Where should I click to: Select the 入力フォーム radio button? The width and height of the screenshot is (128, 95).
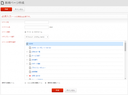pyautogui.click(x=33, y=32)
